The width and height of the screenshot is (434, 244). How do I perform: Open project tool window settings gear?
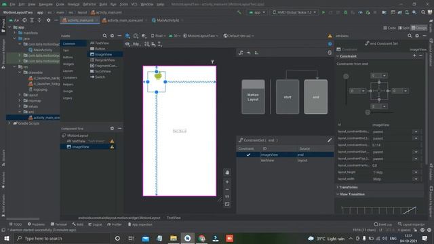coord(48,20)
